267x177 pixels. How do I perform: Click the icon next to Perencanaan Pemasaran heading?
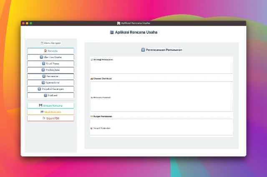[x=143, y=50]
